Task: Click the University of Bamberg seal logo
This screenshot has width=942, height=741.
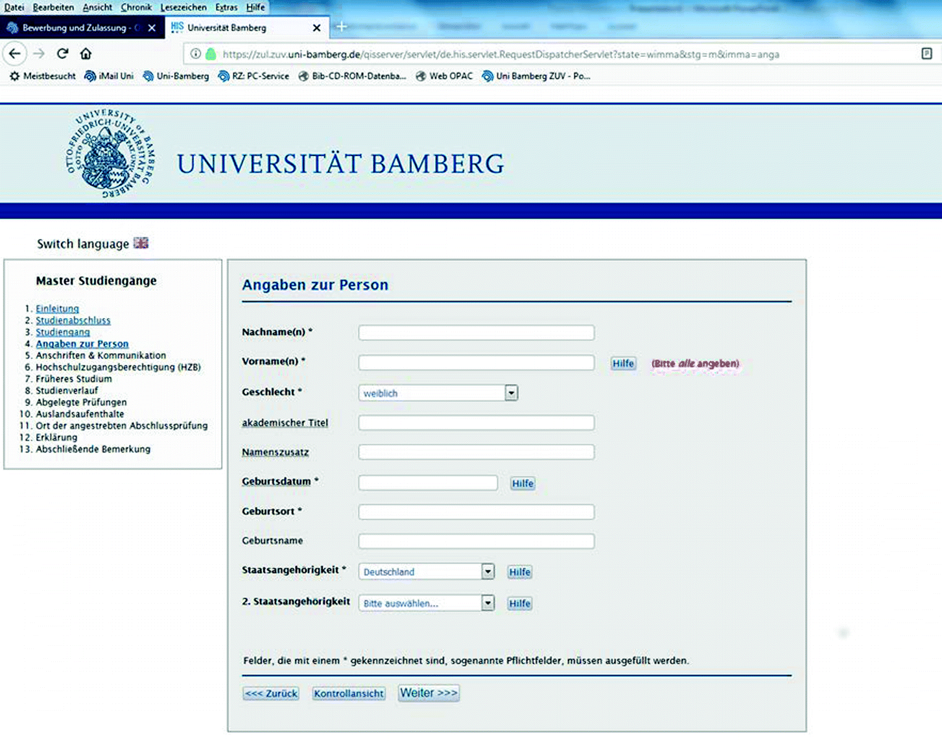Action: (110, 153)
